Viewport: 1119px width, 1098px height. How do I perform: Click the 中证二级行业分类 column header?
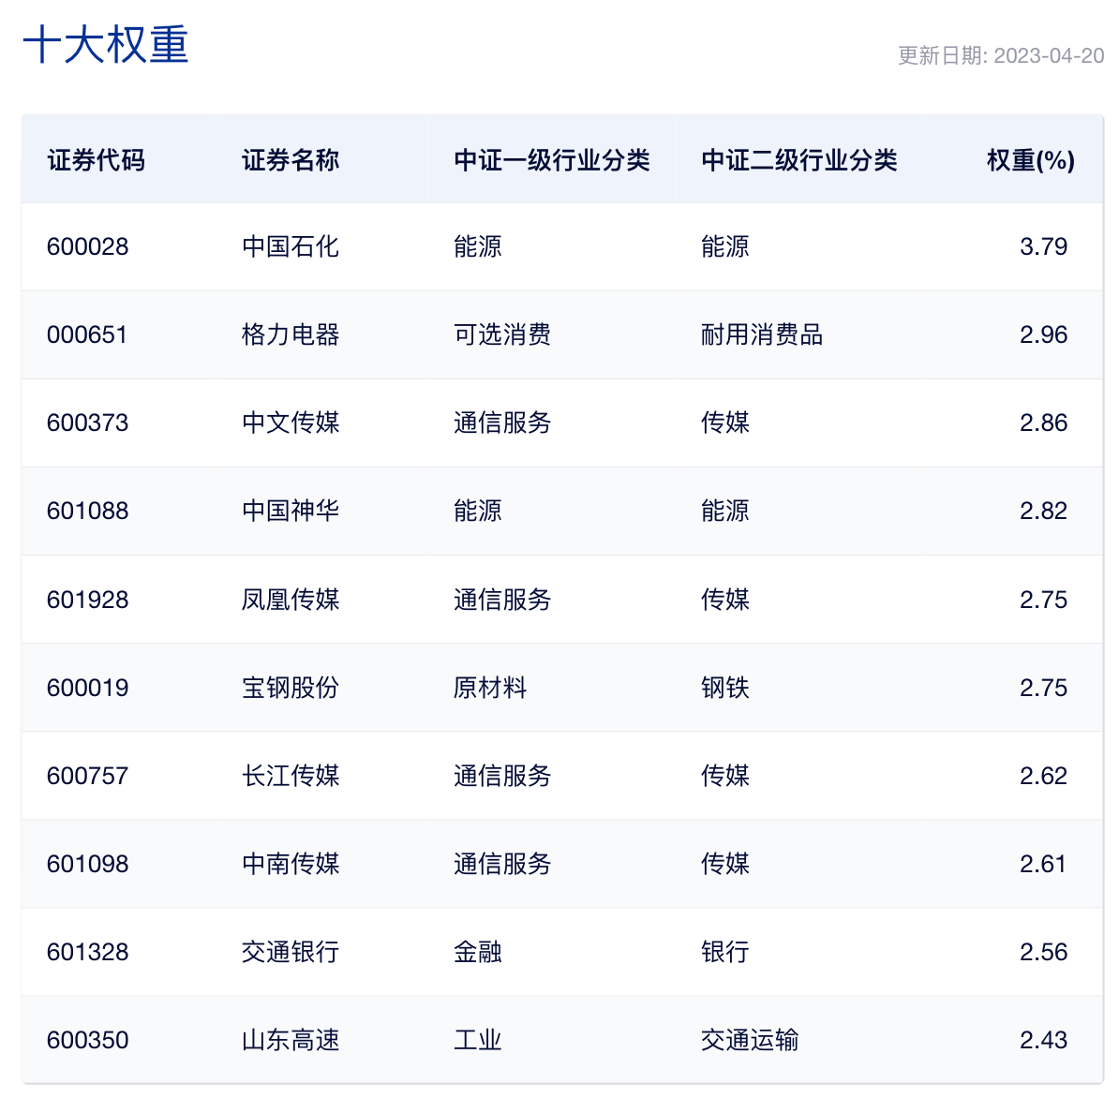[799, 160]
